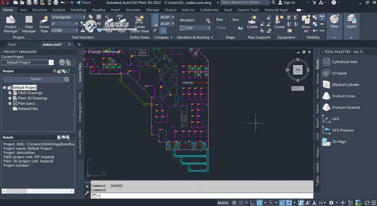
Task: Open the Start drawing tab
Action: click(12, 44)
